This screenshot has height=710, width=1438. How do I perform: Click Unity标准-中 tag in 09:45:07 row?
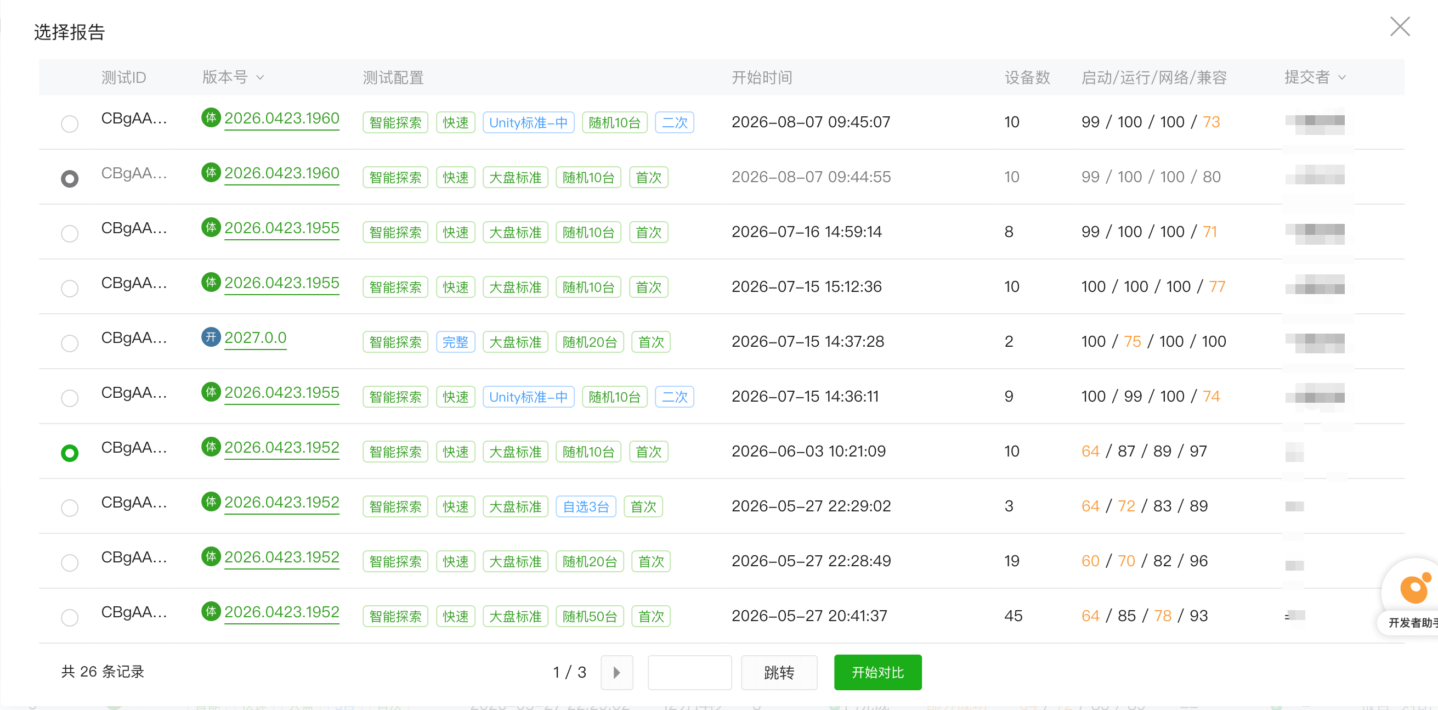[x=528, y=122]
